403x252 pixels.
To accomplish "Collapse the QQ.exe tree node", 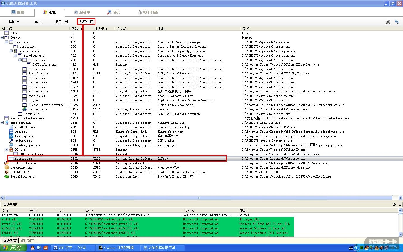I will coord(7,150).
